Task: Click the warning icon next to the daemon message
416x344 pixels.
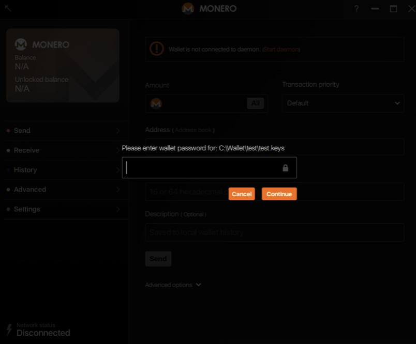Action: pos(155,49)
